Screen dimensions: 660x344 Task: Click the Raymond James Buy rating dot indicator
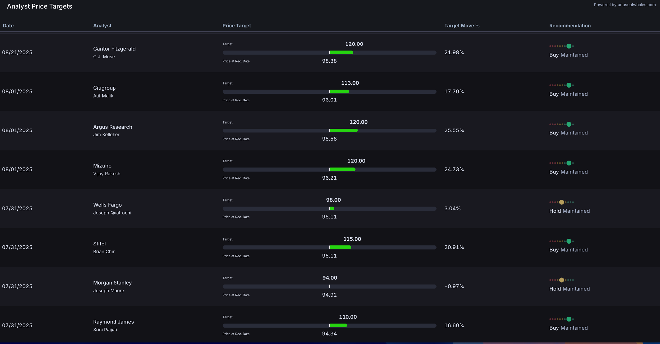pos(562,319)
